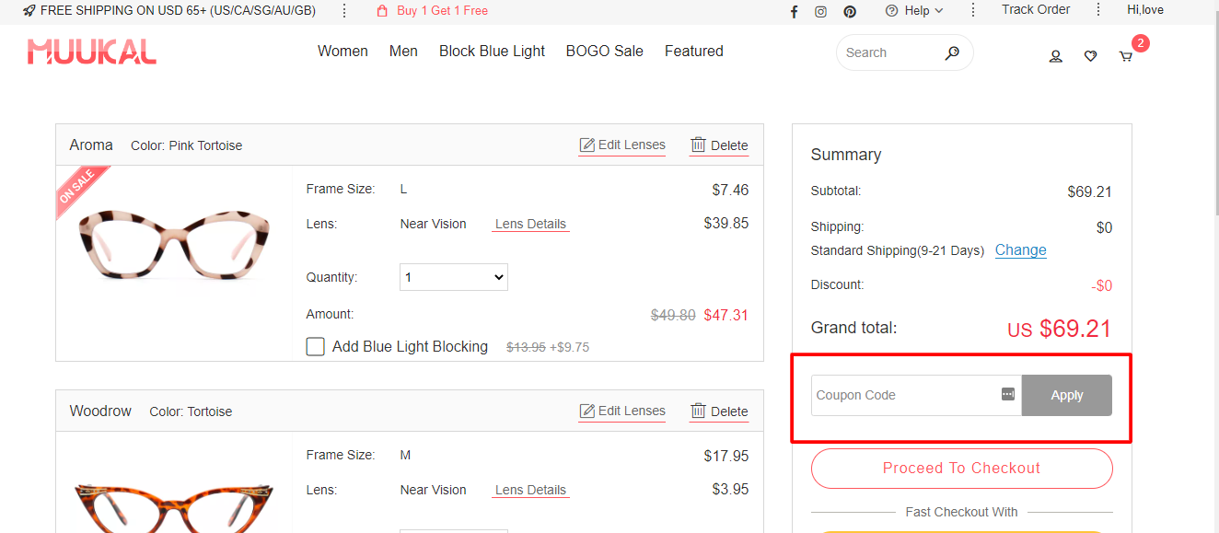This screenshot has width=1219, height=533.
Task: Click the search magnifier icon
Action: pyautogui.click(x=952, y=52)
